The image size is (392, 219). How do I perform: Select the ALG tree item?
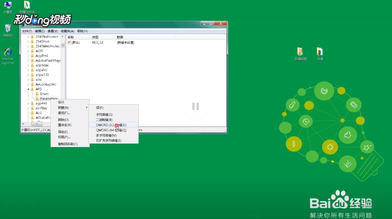[x=39, y=113]
